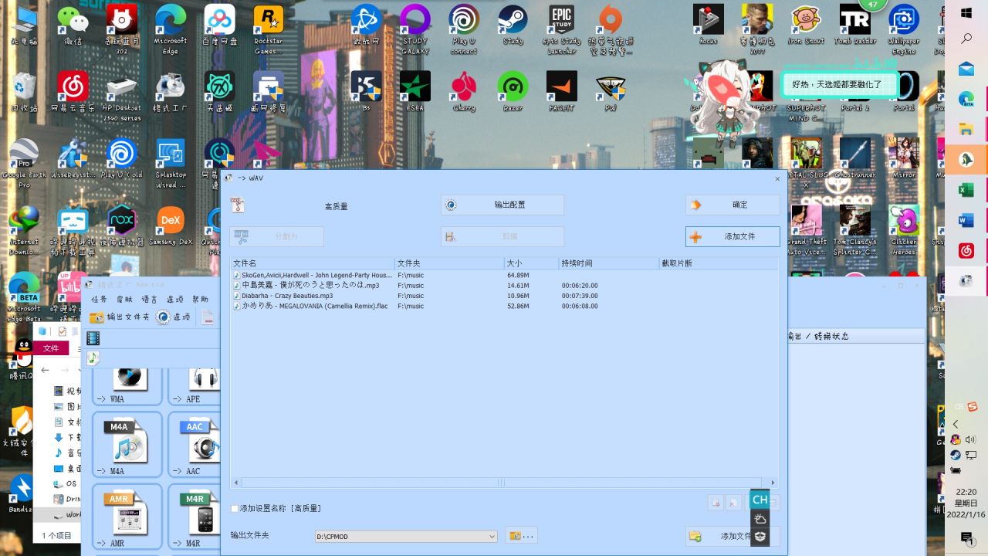Open the 格式工厂 desktop shortcut

click(170, 93)
